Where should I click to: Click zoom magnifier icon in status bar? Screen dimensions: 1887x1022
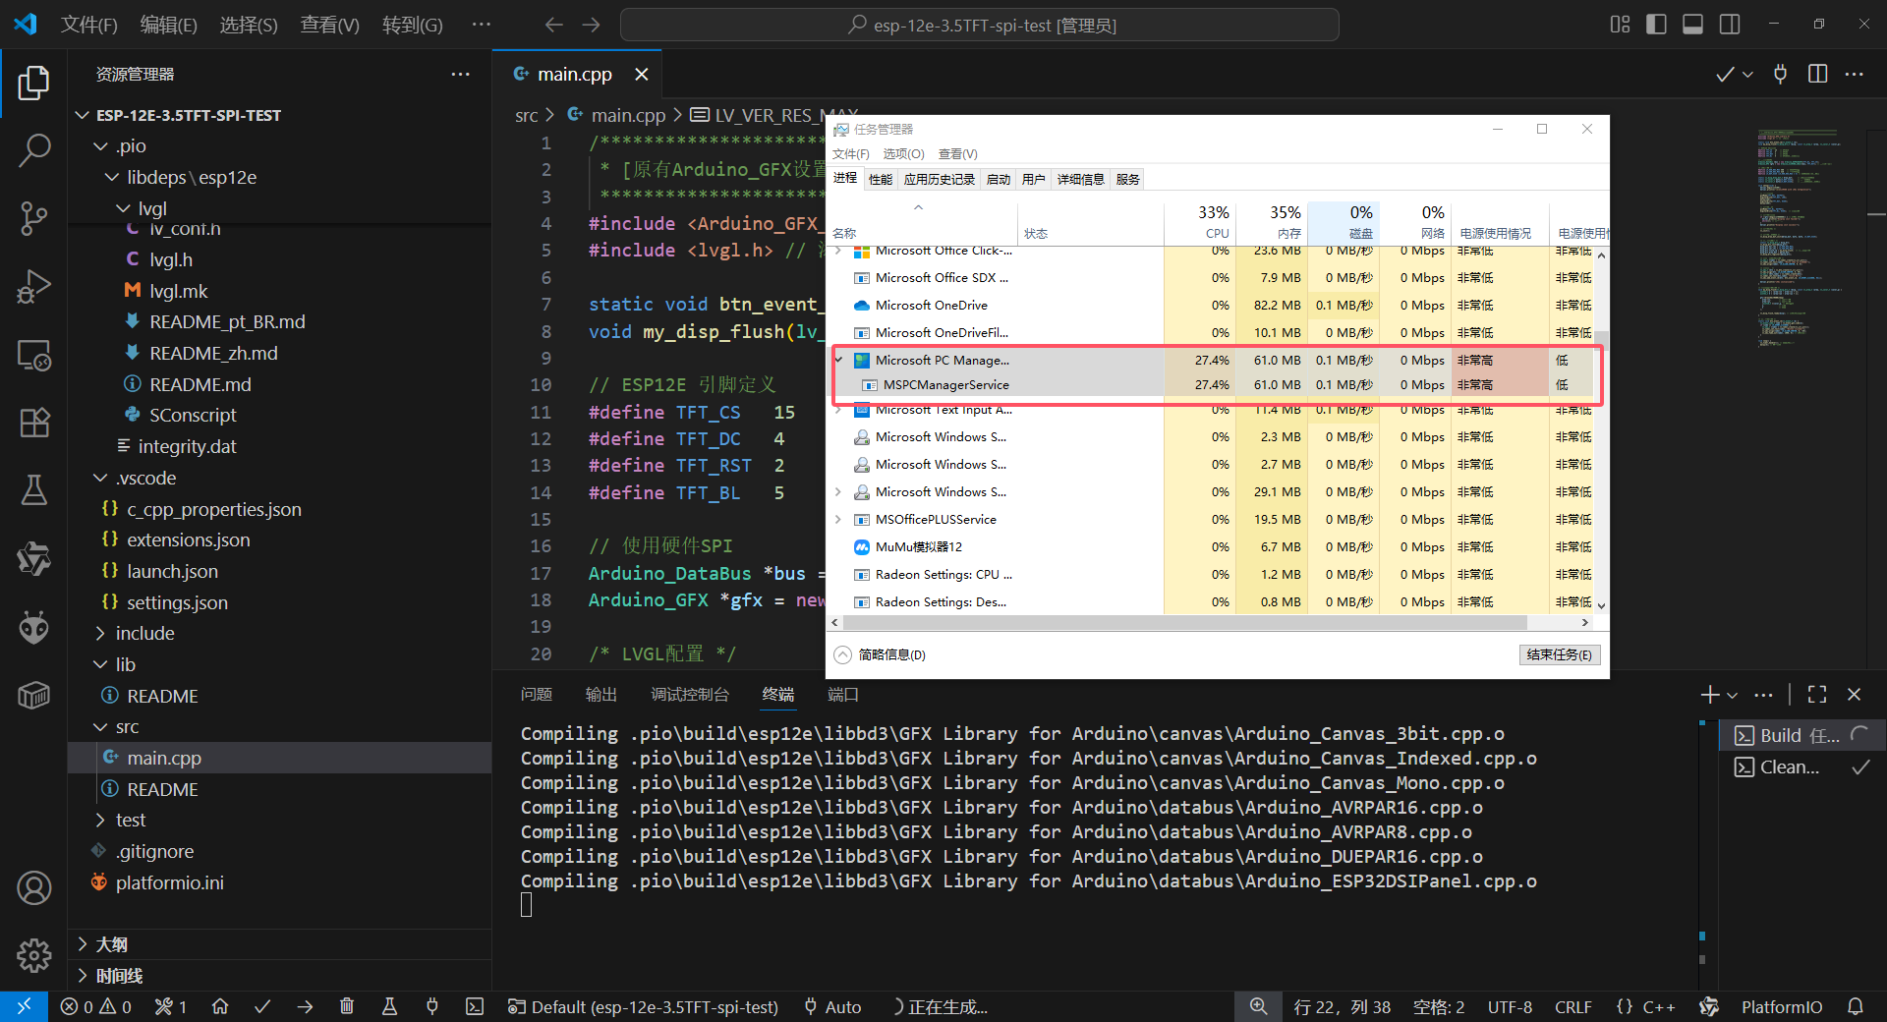tap(1258, 1006)
